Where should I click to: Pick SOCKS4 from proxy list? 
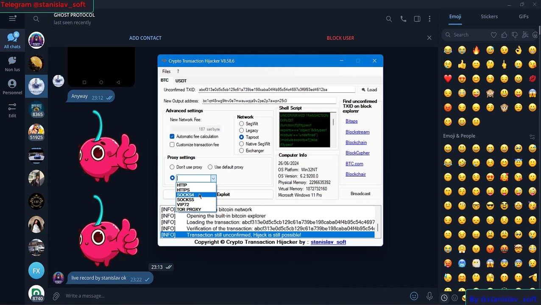pos(196,195)
